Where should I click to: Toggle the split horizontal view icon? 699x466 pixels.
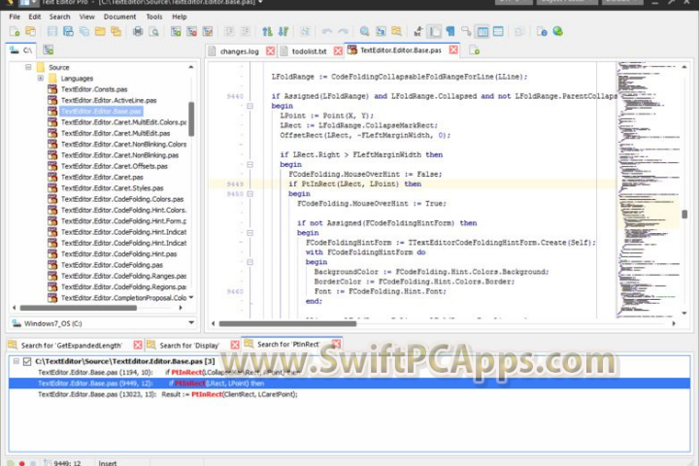click(x=498, y=31)
